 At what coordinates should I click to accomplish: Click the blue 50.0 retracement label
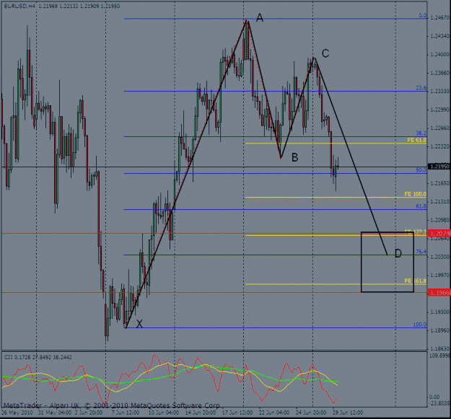click(421, 170)
